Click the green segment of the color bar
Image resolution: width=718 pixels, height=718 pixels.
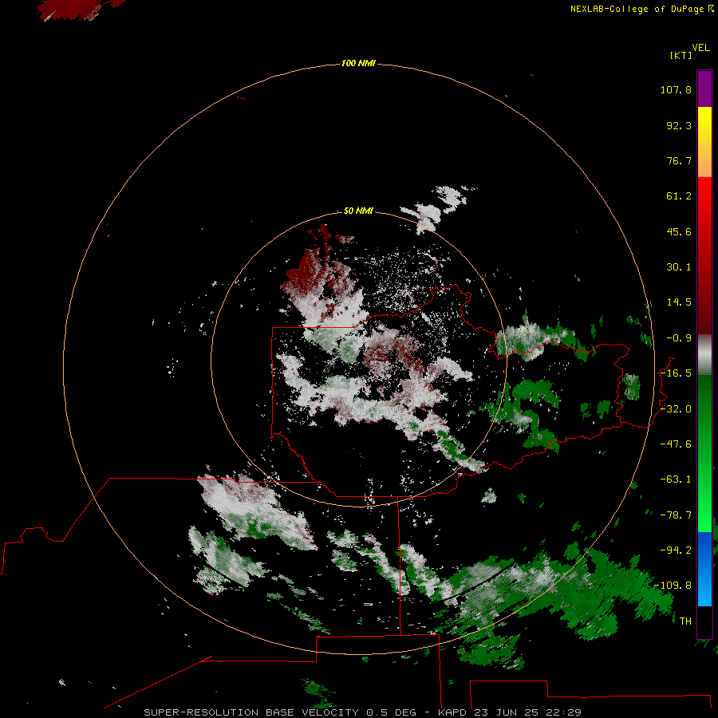click(x=704, y=453)
